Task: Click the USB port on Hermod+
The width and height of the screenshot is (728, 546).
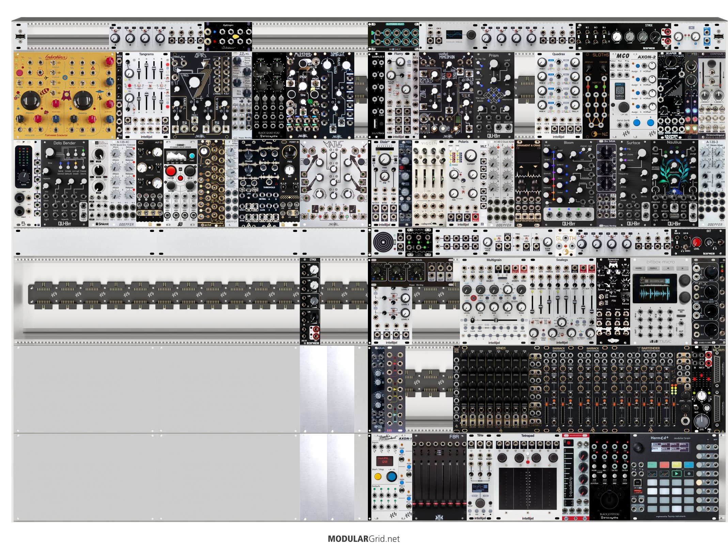Action: tap(638, 483)
